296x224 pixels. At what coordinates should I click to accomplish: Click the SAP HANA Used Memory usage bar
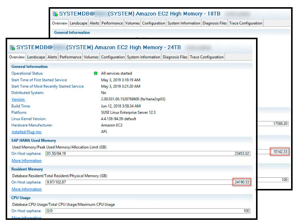pos(148,153)
